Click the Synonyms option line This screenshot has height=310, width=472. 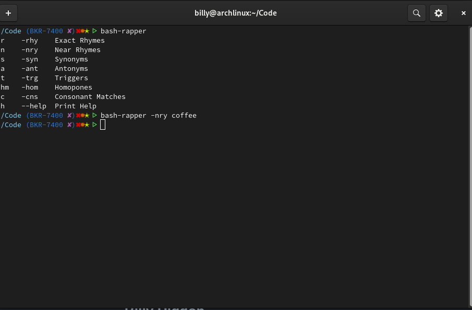point(44,59)
